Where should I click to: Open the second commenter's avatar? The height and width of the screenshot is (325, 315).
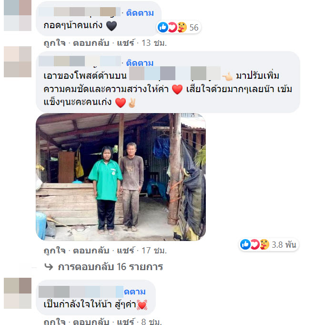18,62
